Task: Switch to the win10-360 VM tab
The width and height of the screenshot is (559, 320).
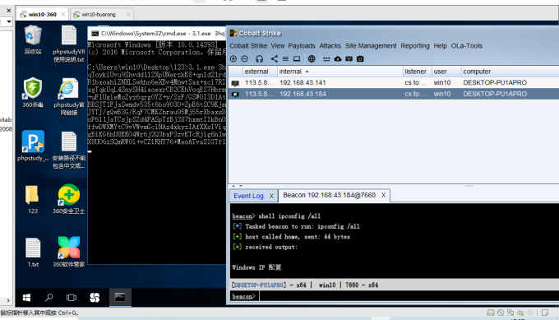Action: click(x=42, y=14)
